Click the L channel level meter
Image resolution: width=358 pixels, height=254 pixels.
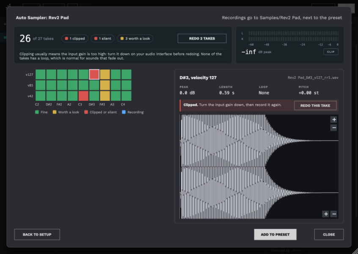click(293, 33)
